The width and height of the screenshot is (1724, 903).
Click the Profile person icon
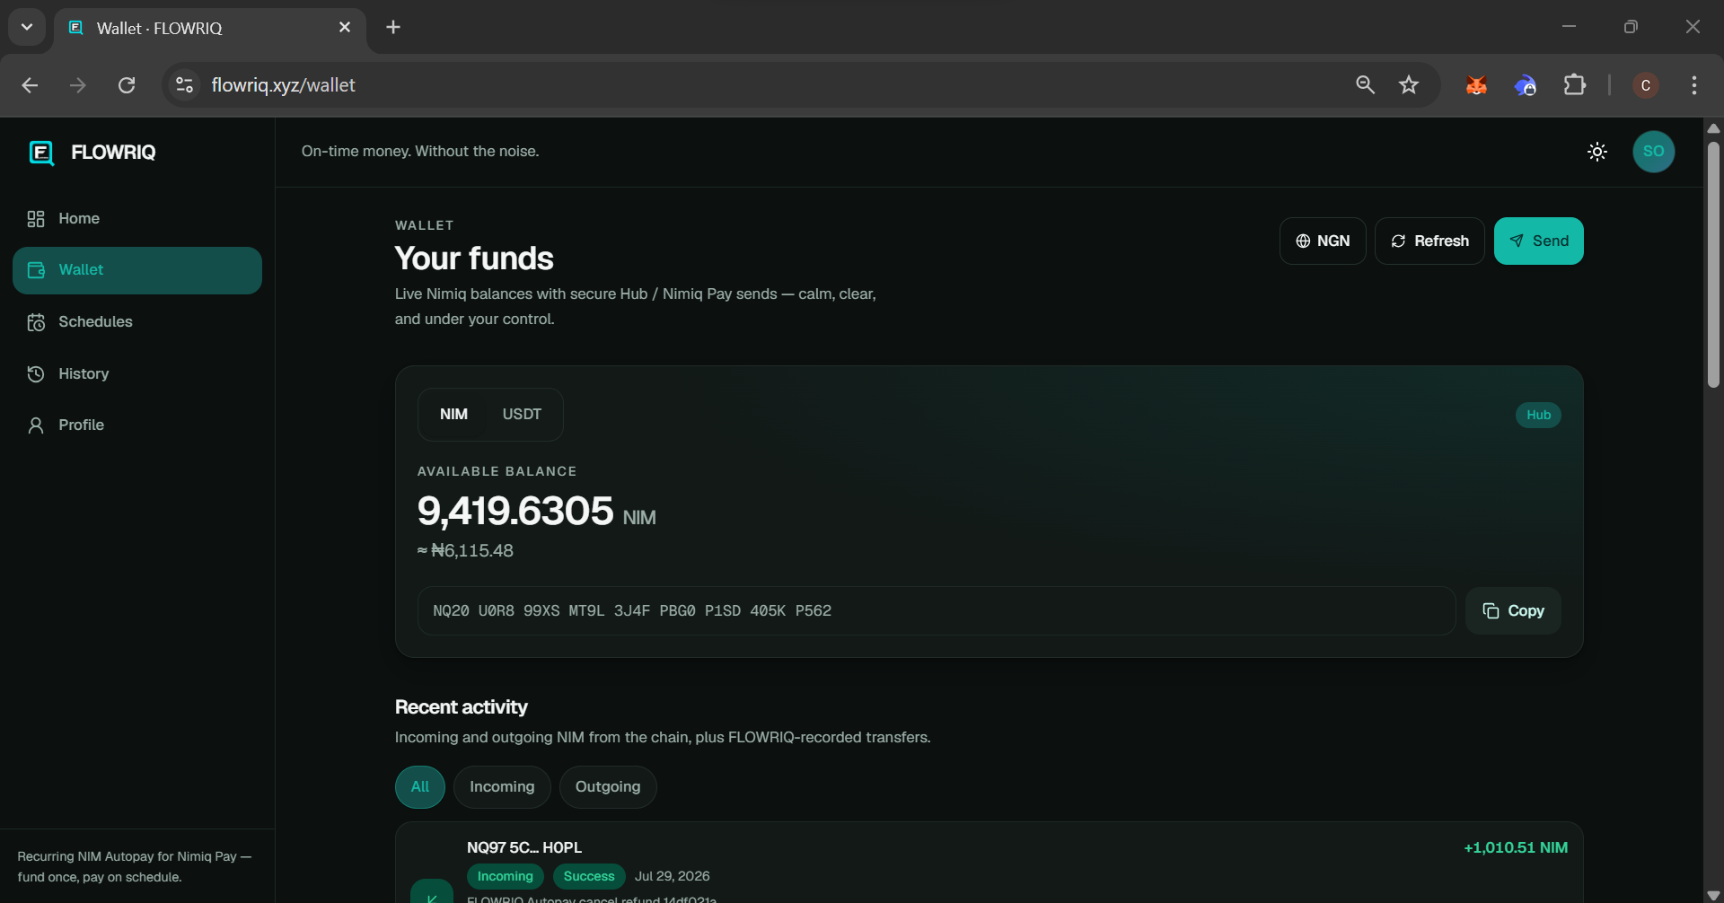(36, 425)
